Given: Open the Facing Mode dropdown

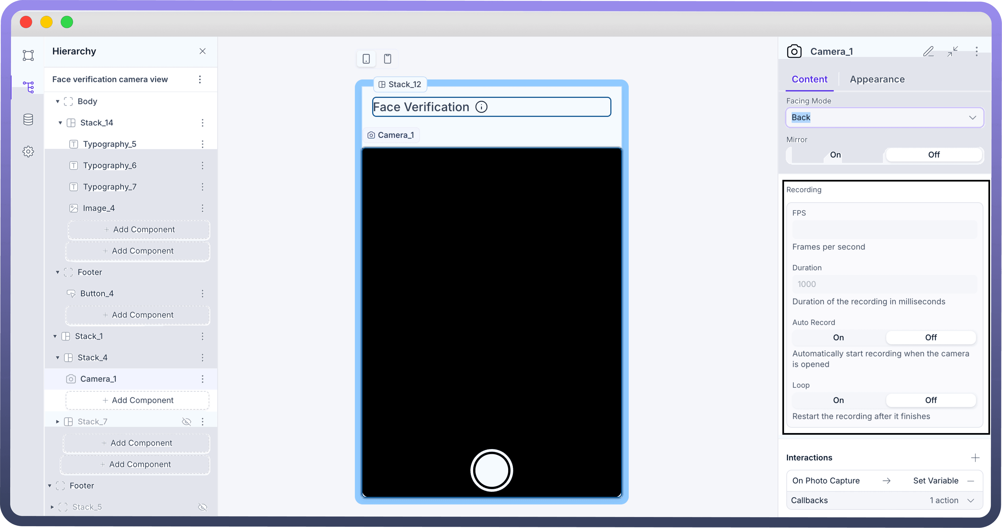Looking at the screenshot, I should click(884, 117).
